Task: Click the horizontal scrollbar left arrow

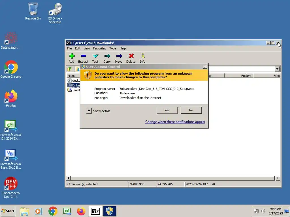Action: click(x=69, y=178)
